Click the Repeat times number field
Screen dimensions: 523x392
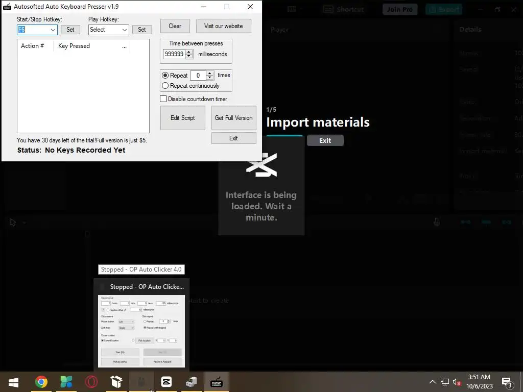tap(198, 76)
